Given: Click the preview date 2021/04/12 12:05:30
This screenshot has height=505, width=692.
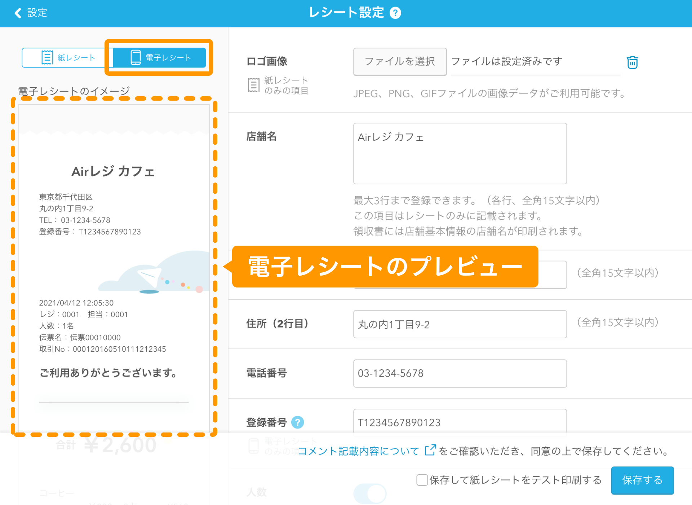Looking at the screenshot, I should 76,303.
